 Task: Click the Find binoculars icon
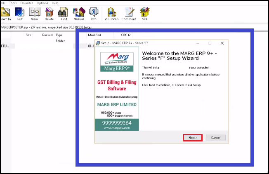[64, 14]
